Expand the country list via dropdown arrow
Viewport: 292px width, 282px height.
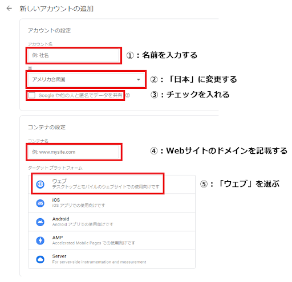pos(139,80)
